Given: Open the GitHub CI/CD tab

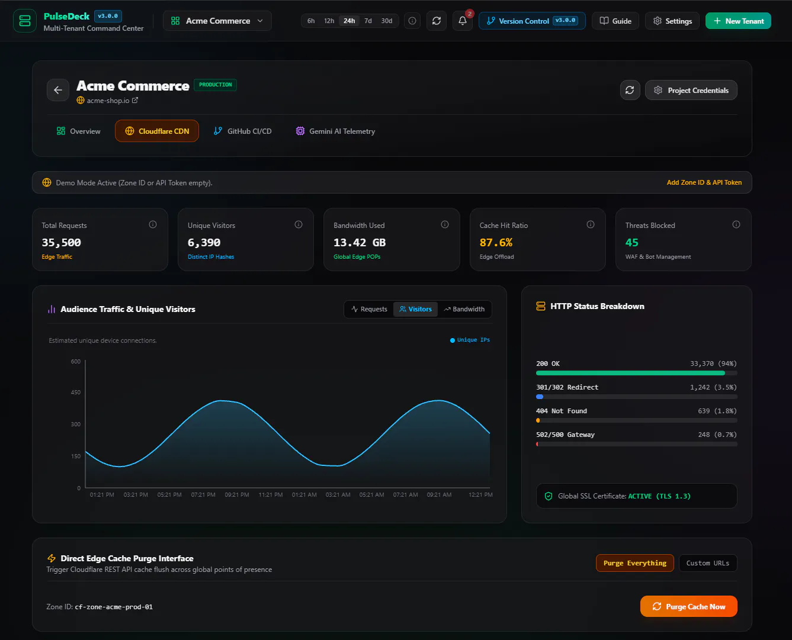Looking at the screenshot, I should tap(243, 131).
